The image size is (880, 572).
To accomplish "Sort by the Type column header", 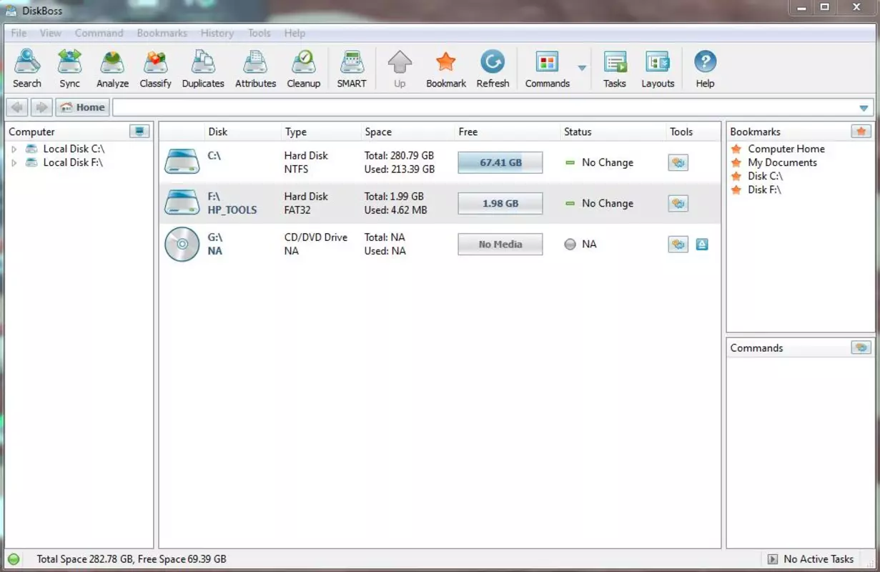I will [x=296, y=132].
